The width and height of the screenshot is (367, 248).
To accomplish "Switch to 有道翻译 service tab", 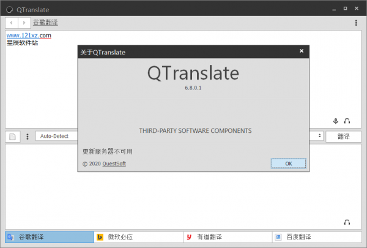I will (x=228, y=237).
